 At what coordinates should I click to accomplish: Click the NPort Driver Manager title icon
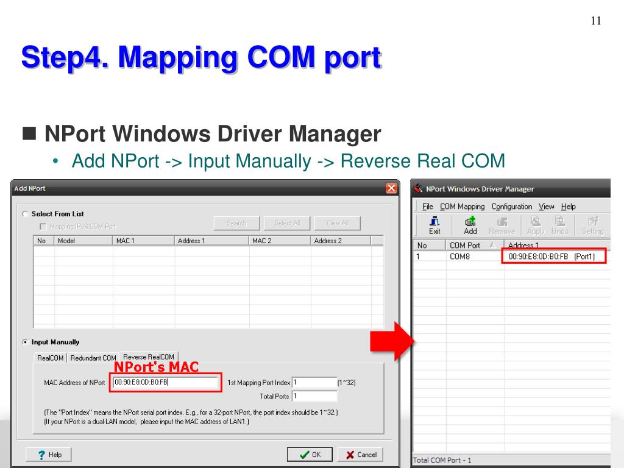[418, 188]
